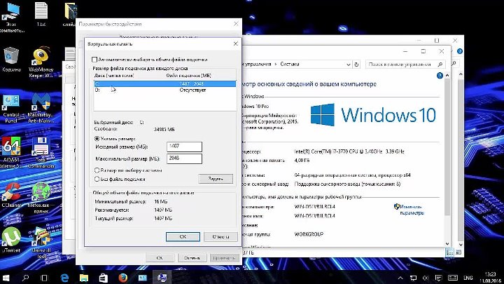The image size is (504, 284).
Task: Click OK in Performance Options dialog
Action: pyautogui.click(x=160, y=258)
